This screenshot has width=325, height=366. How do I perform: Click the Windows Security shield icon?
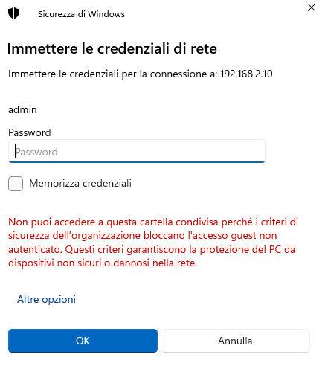pyautogui.click(x=13, y=13)
